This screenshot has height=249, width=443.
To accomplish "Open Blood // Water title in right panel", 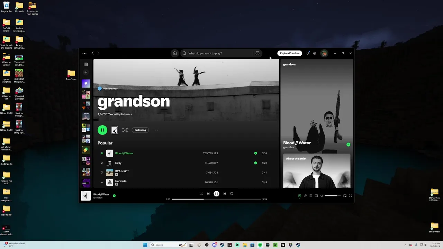I will (297, 143).
